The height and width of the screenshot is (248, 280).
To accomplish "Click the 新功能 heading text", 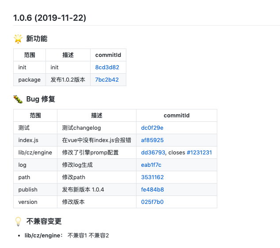I will tap(37, 39).
